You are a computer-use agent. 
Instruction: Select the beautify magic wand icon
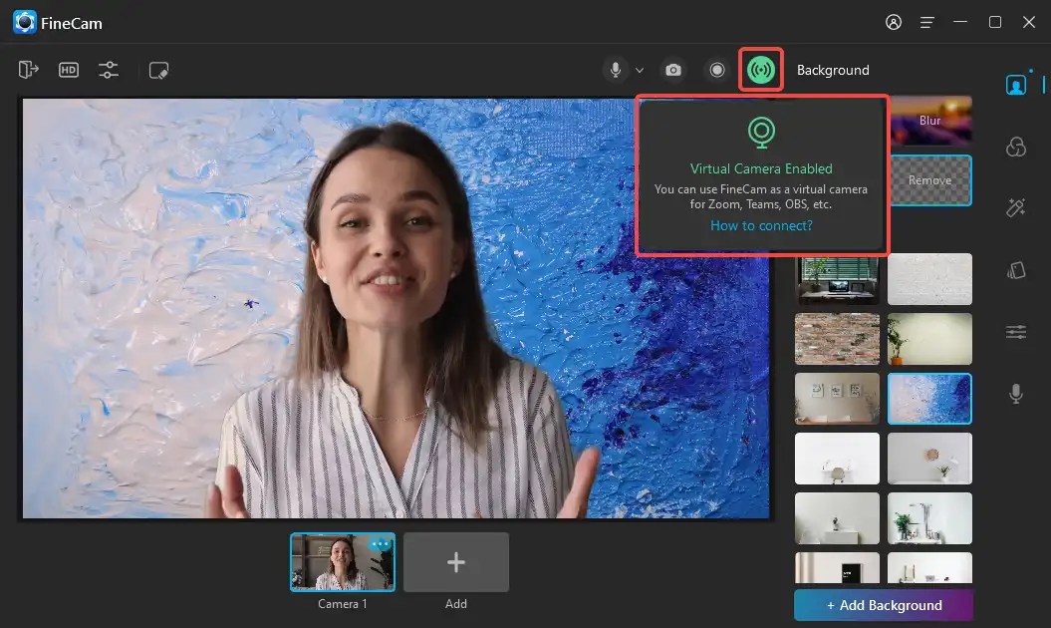click(x=1015, y=207)
